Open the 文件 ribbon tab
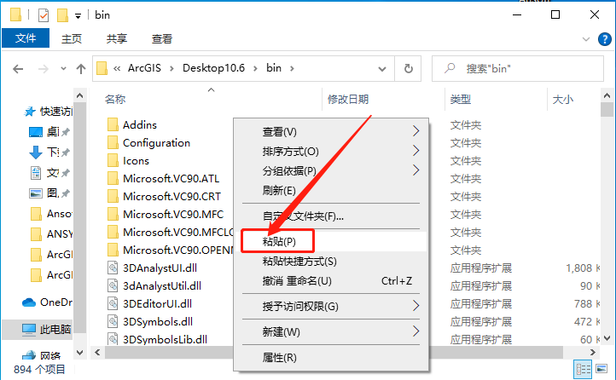Viewport: 616px width, 380px height. pos(26,38)
